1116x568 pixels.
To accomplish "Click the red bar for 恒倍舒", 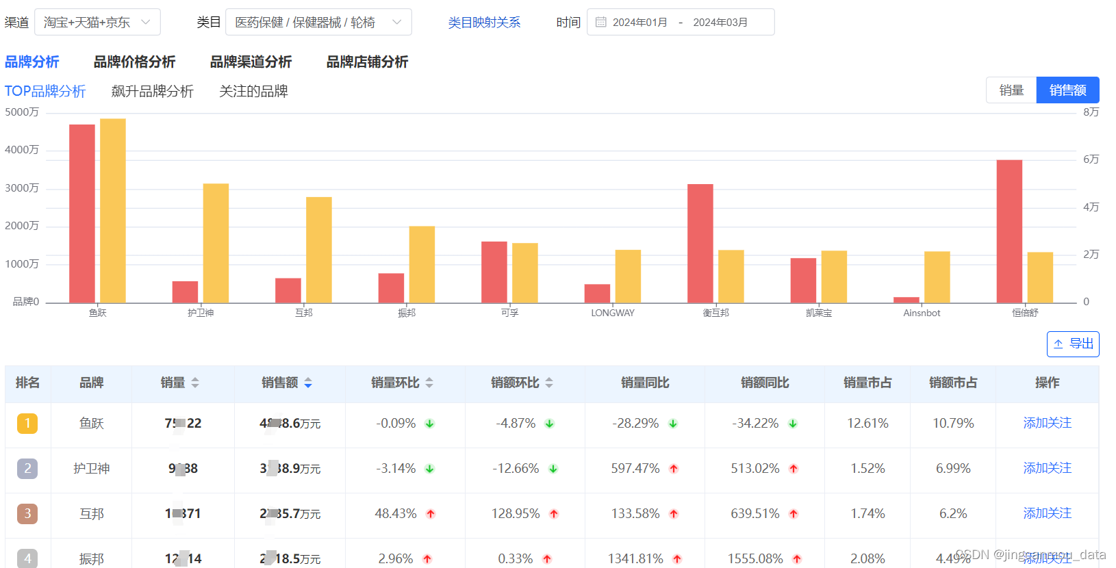I will [1009, 231].
